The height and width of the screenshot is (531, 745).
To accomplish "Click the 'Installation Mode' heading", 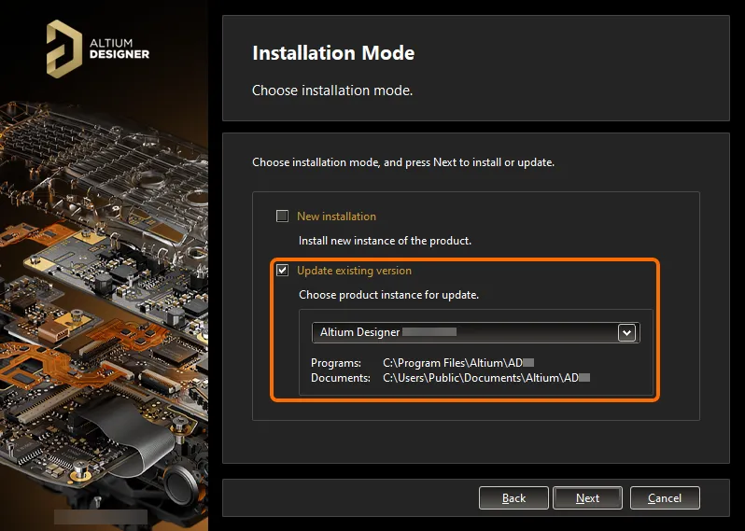I will click(x=333, y=52).
